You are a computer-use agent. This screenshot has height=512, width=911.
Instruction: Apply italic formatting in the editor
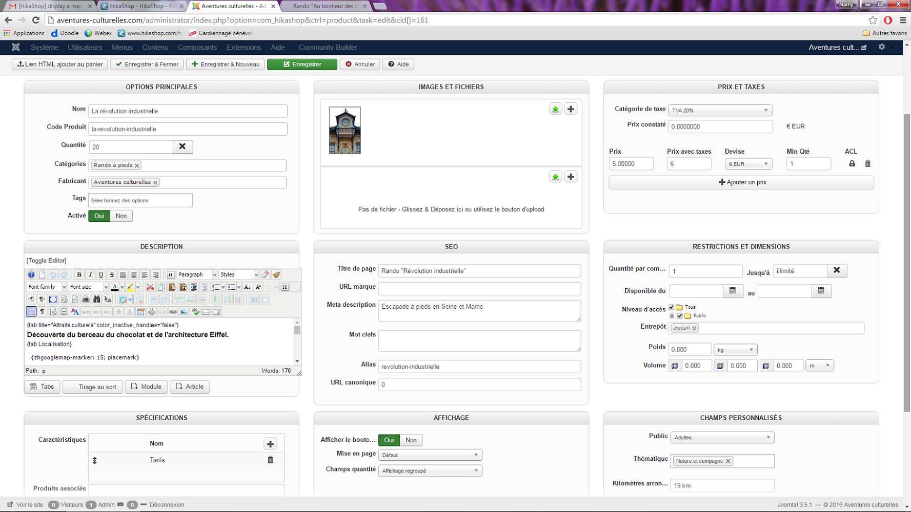pyautogui.click(x=90, y=275)
